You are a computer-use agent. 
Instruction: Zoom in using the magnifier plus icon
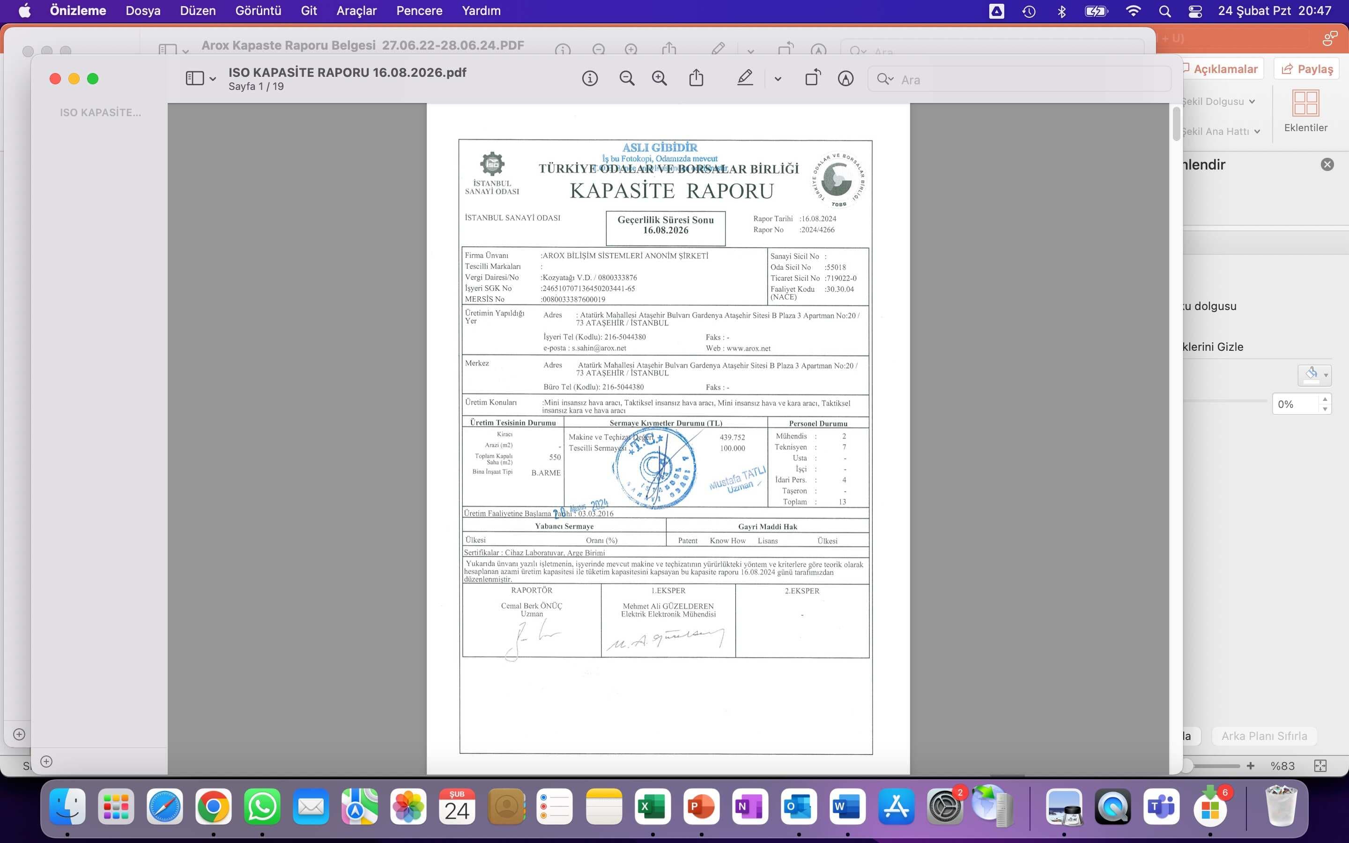click(660, 79)
